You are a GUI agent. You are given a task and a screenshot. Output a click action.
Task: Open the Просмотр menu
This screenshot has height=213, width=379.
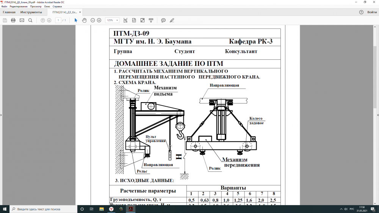(x=36, y=6)
